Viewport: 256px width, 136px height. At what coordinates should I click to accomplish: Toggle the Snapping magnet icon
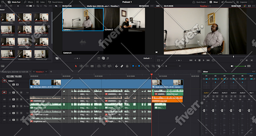point(116,66)
